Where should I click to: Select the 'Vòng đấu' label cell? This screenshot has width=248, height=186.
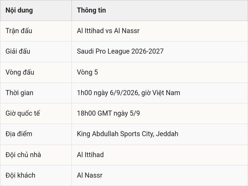click(36, 72)
